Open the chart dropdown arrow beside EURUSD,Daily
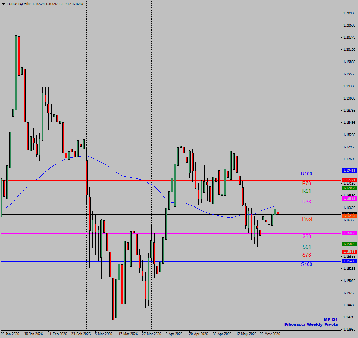This screenshot has height=338, width=358. tap(3, 4)
